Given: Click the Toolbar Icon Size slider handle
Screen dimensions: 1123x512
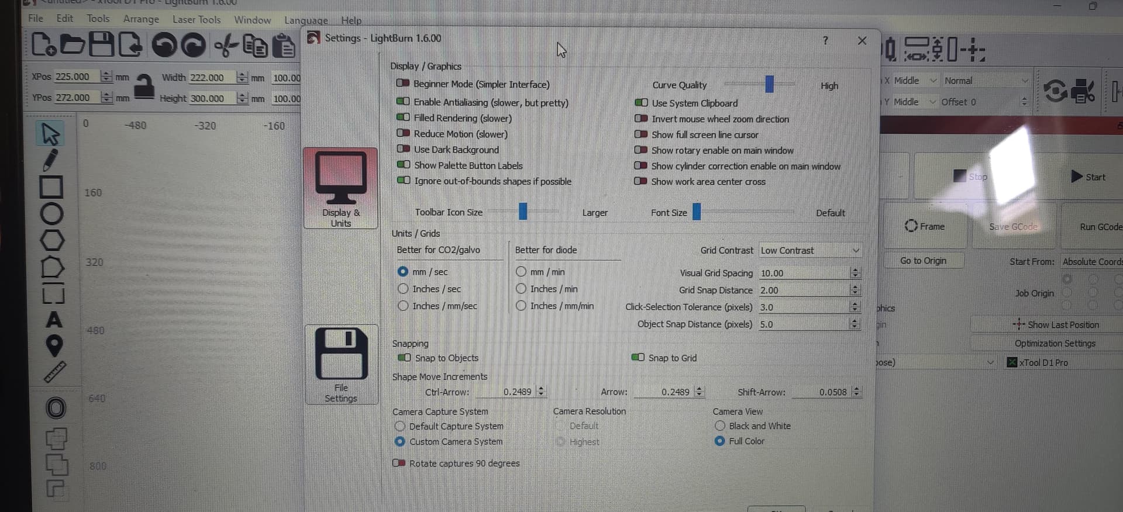Looking at the screenshot, I should click(x=523, y=211).
